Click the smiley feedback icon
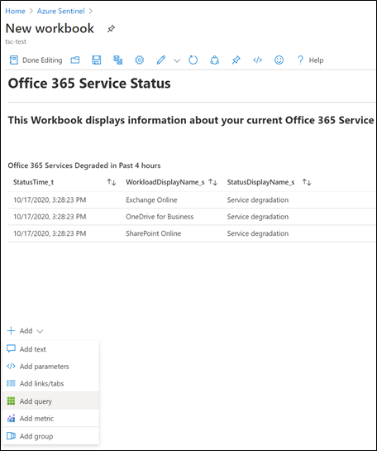Image resolution: width=377 pixels, height=451 pixels. pyautogui.click(x=279, y=60)
